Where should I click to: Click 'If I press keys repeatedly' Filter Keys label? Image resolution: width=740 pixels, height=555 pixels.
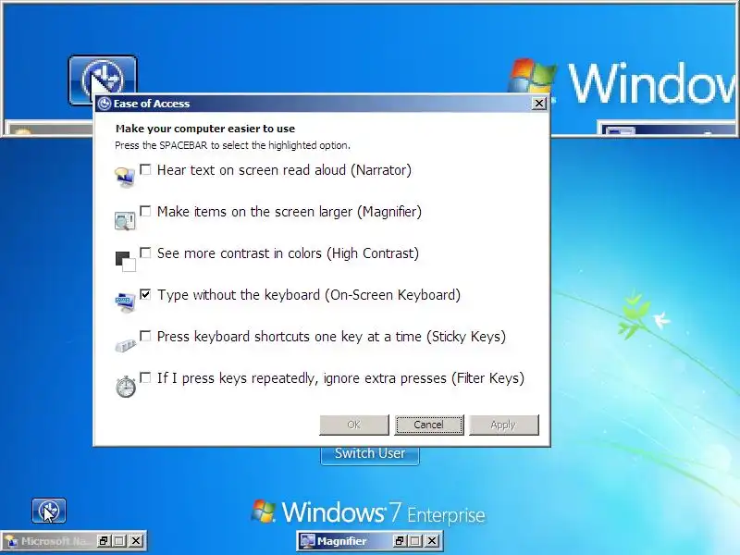pyautogui.click(x=340, y=378)
